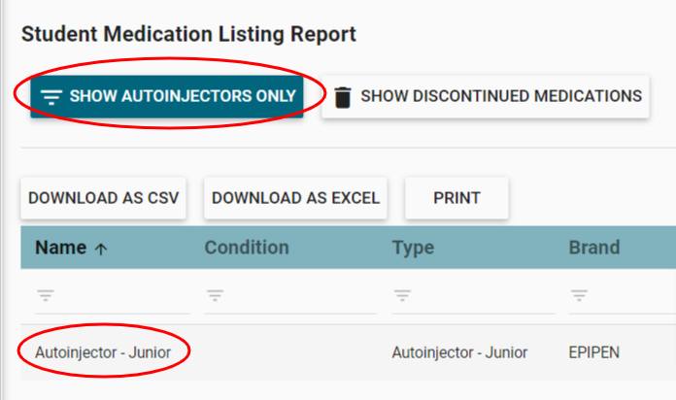Click the filter icon on Show Autoinjectors Only
The width and height of the screenshot is (676, 400).
[51, 97]
